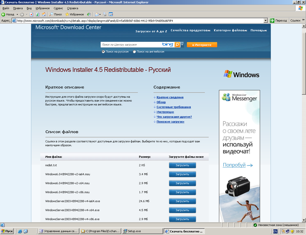Click the EN language indicator in tray
Image resolution: width=306 pixels, height=235 pixels.
[x=275, y=231]
